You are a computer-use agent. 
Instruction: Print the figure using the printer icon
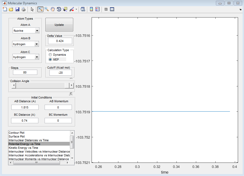(x=24, y=9)
